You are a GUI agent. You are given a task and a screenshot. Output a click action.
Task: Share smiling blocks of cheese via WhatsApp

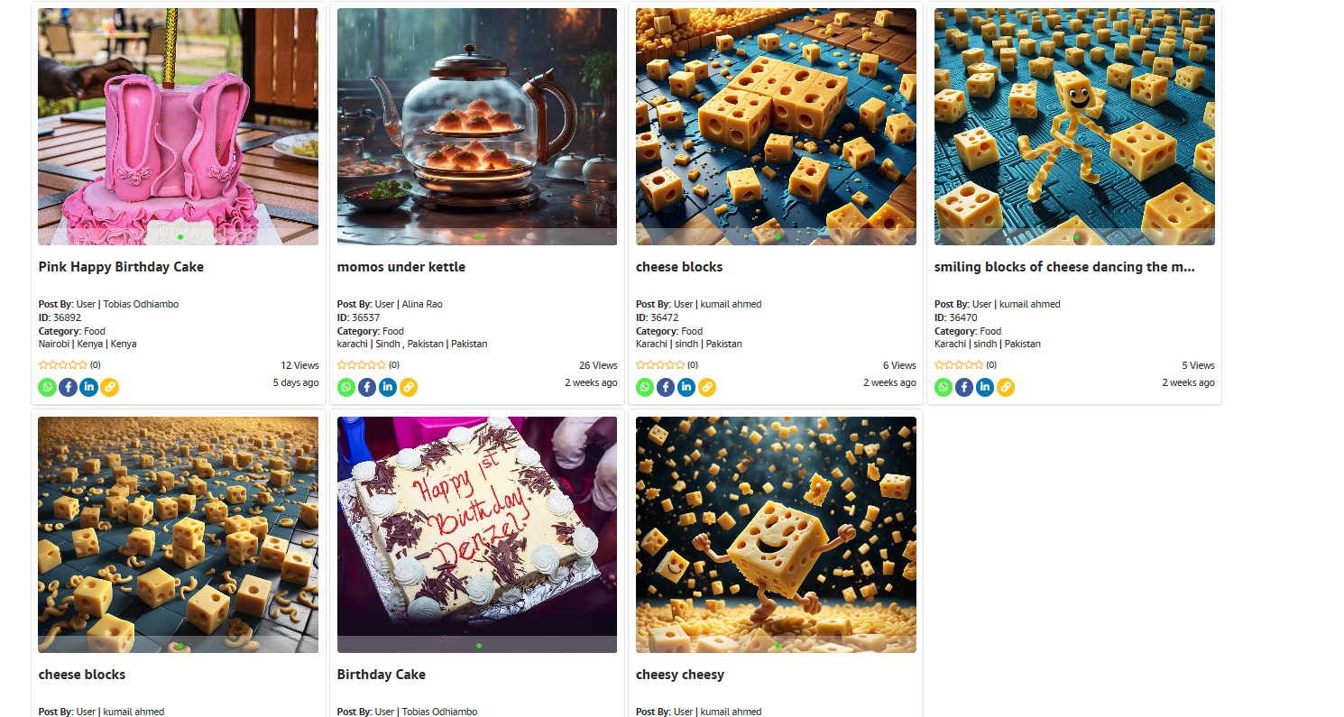944,387
